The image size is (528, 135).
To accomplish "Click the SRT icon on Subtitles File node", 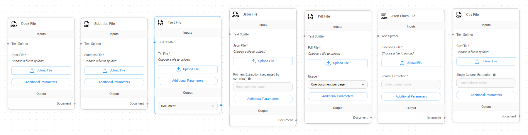I will pos(87,24).
